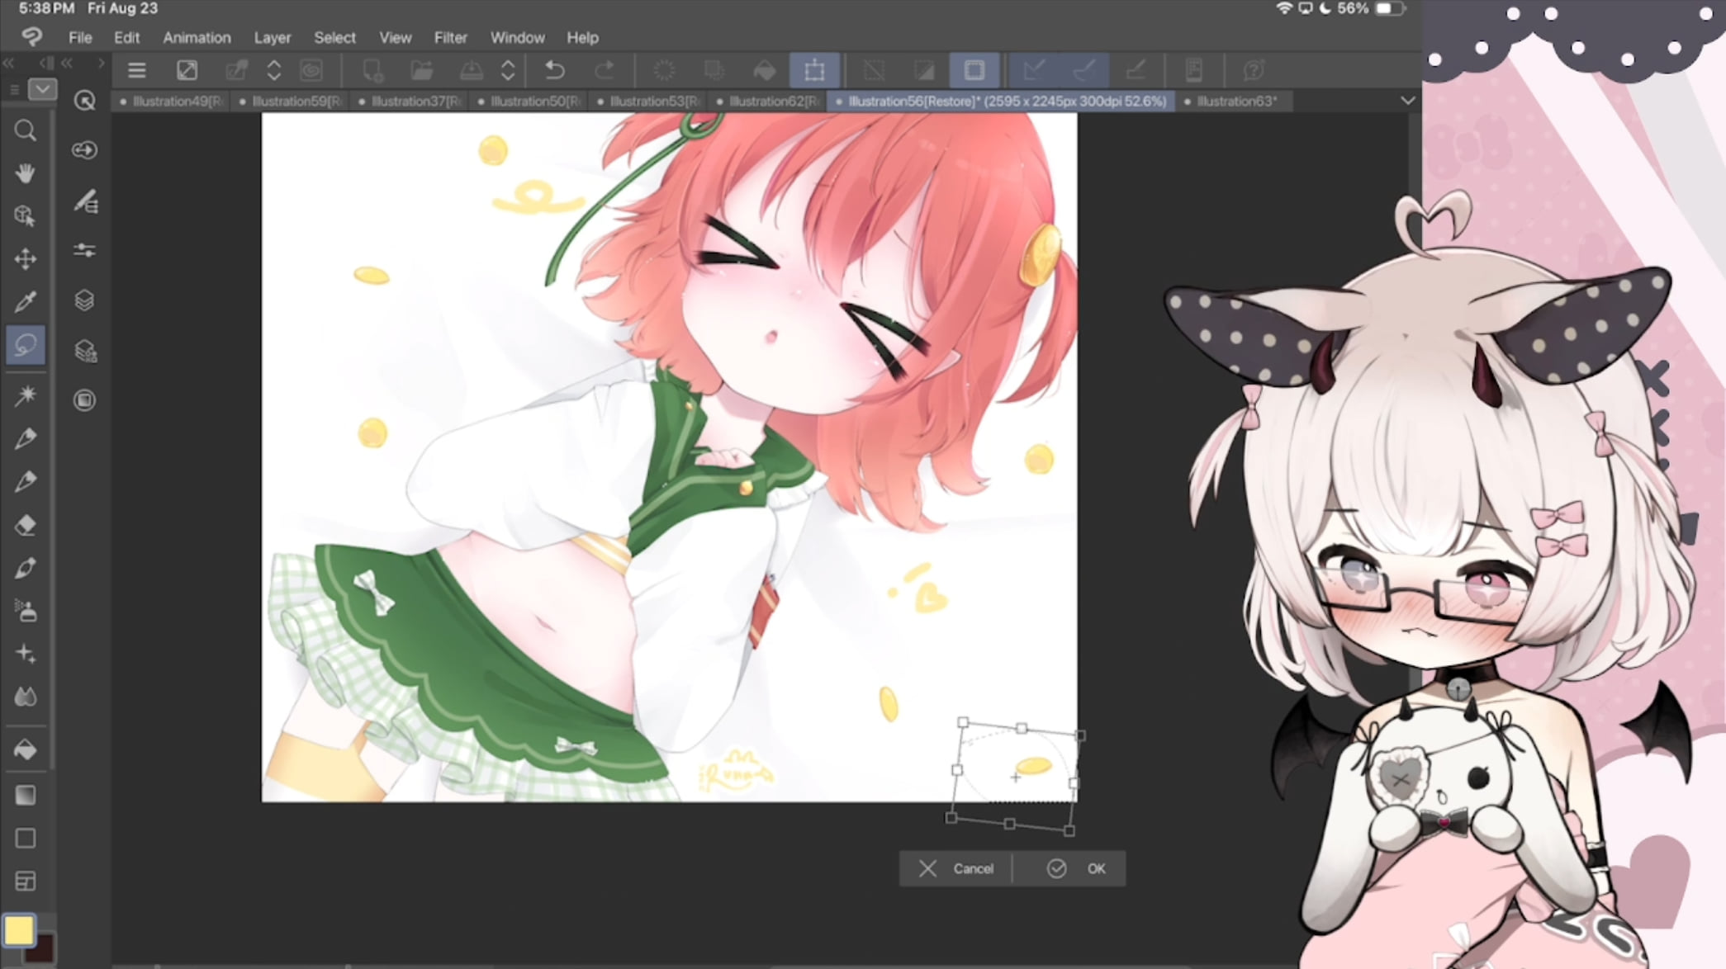Select the Pen tool
This screenshot has width=1726, height=969.
[x=26, y=438]
